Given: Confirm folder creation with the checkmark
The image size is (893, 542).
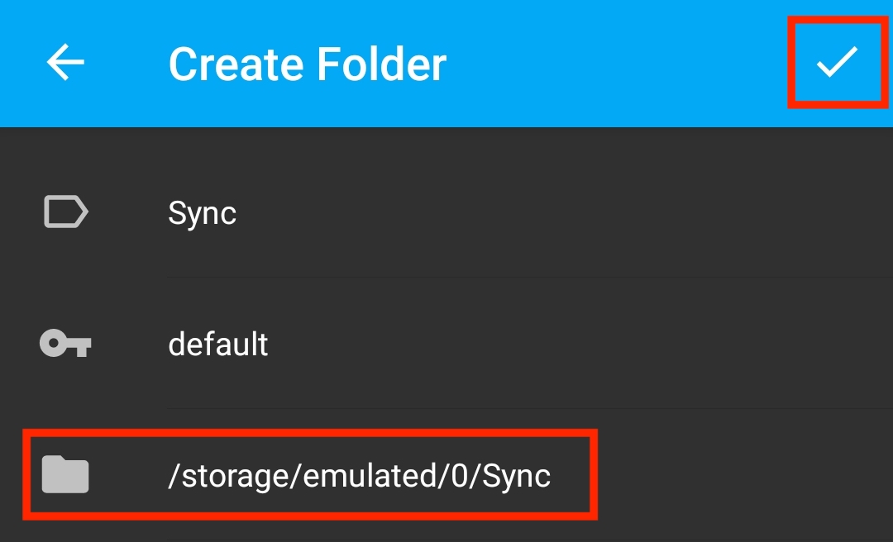Looking at the screenshot, I should (837, 61).
